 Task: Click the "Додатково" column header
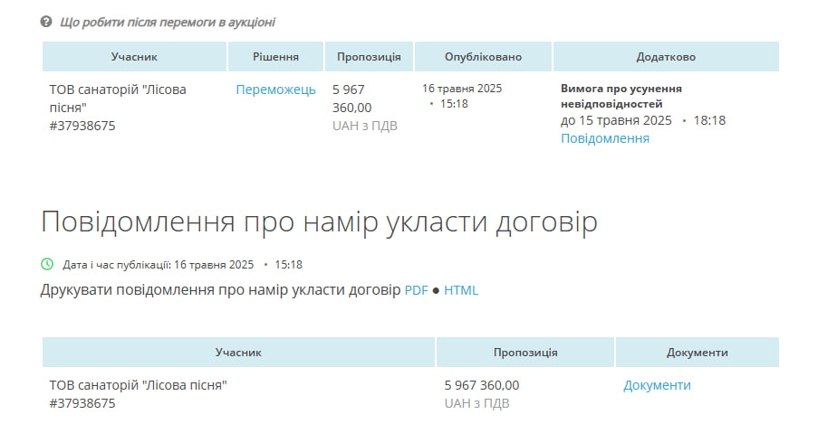tap(666, 57)
